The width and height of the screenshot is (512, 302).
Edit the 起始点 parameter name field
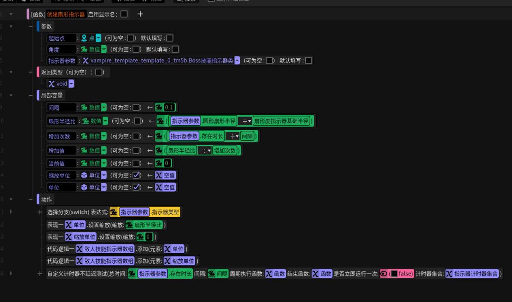click(61, 38)
